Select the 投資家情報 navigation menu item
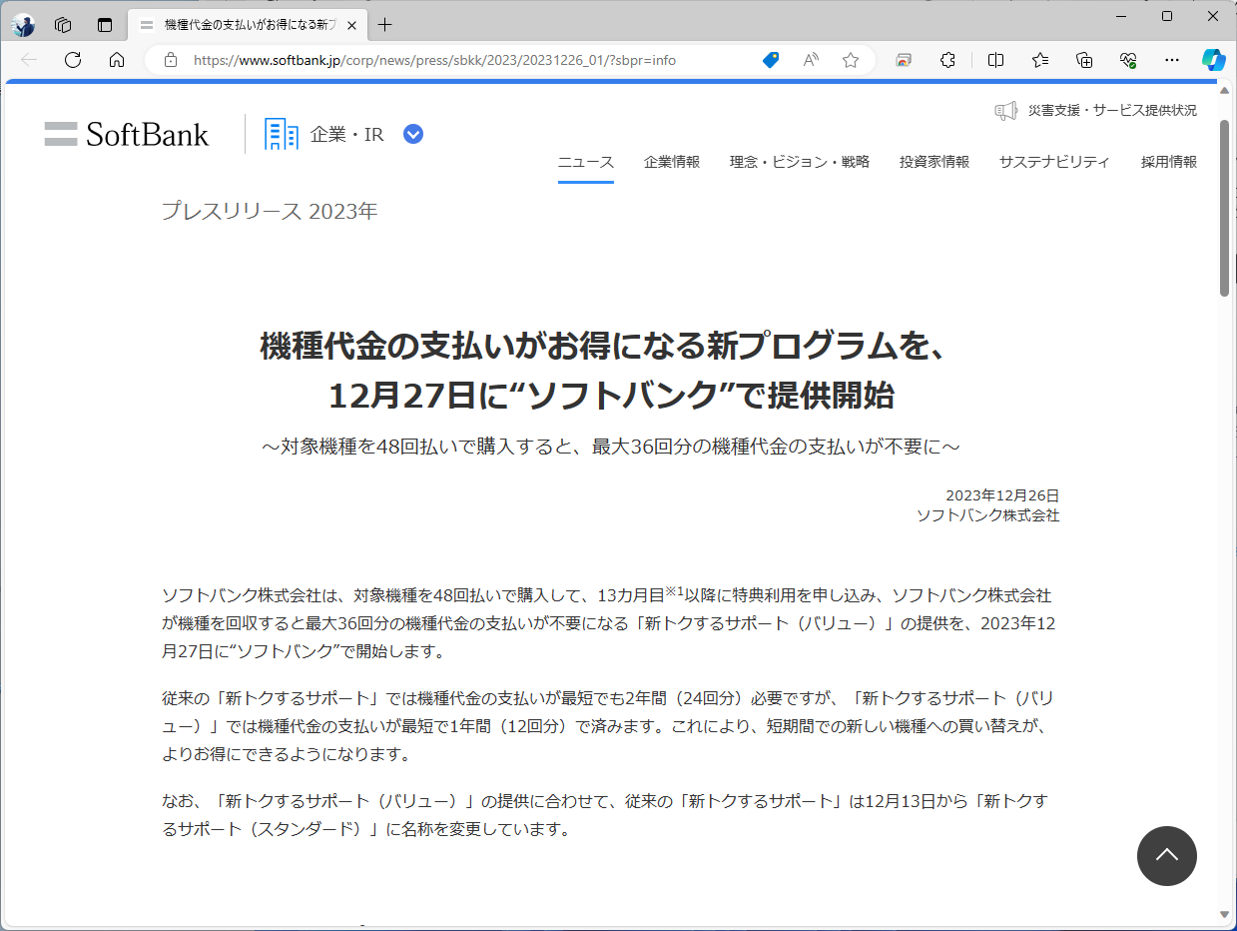This screenshot has width=1237, height=931. click(933, 161)
